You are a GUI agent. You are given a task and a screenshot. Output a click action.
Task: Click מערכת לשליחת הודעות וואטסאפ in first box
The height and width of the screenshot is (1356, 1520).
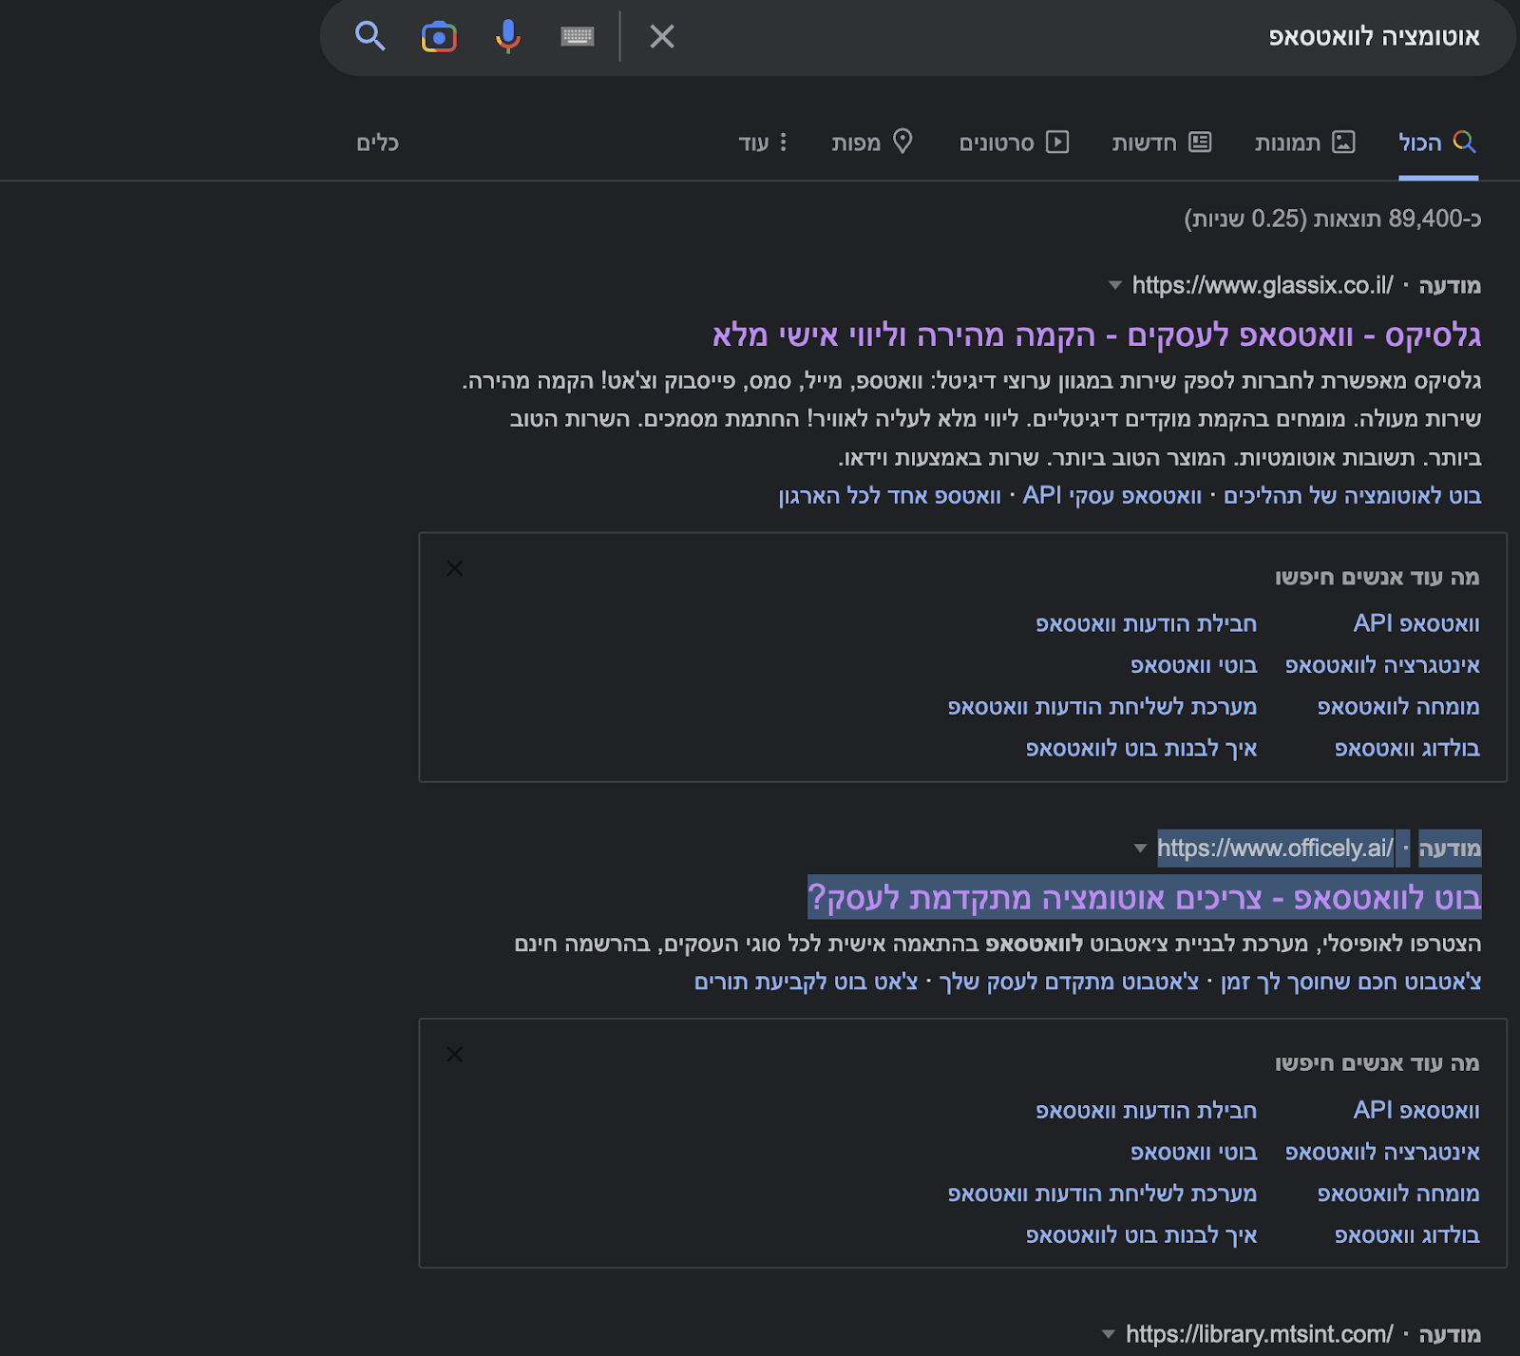tap(1102, 707)
